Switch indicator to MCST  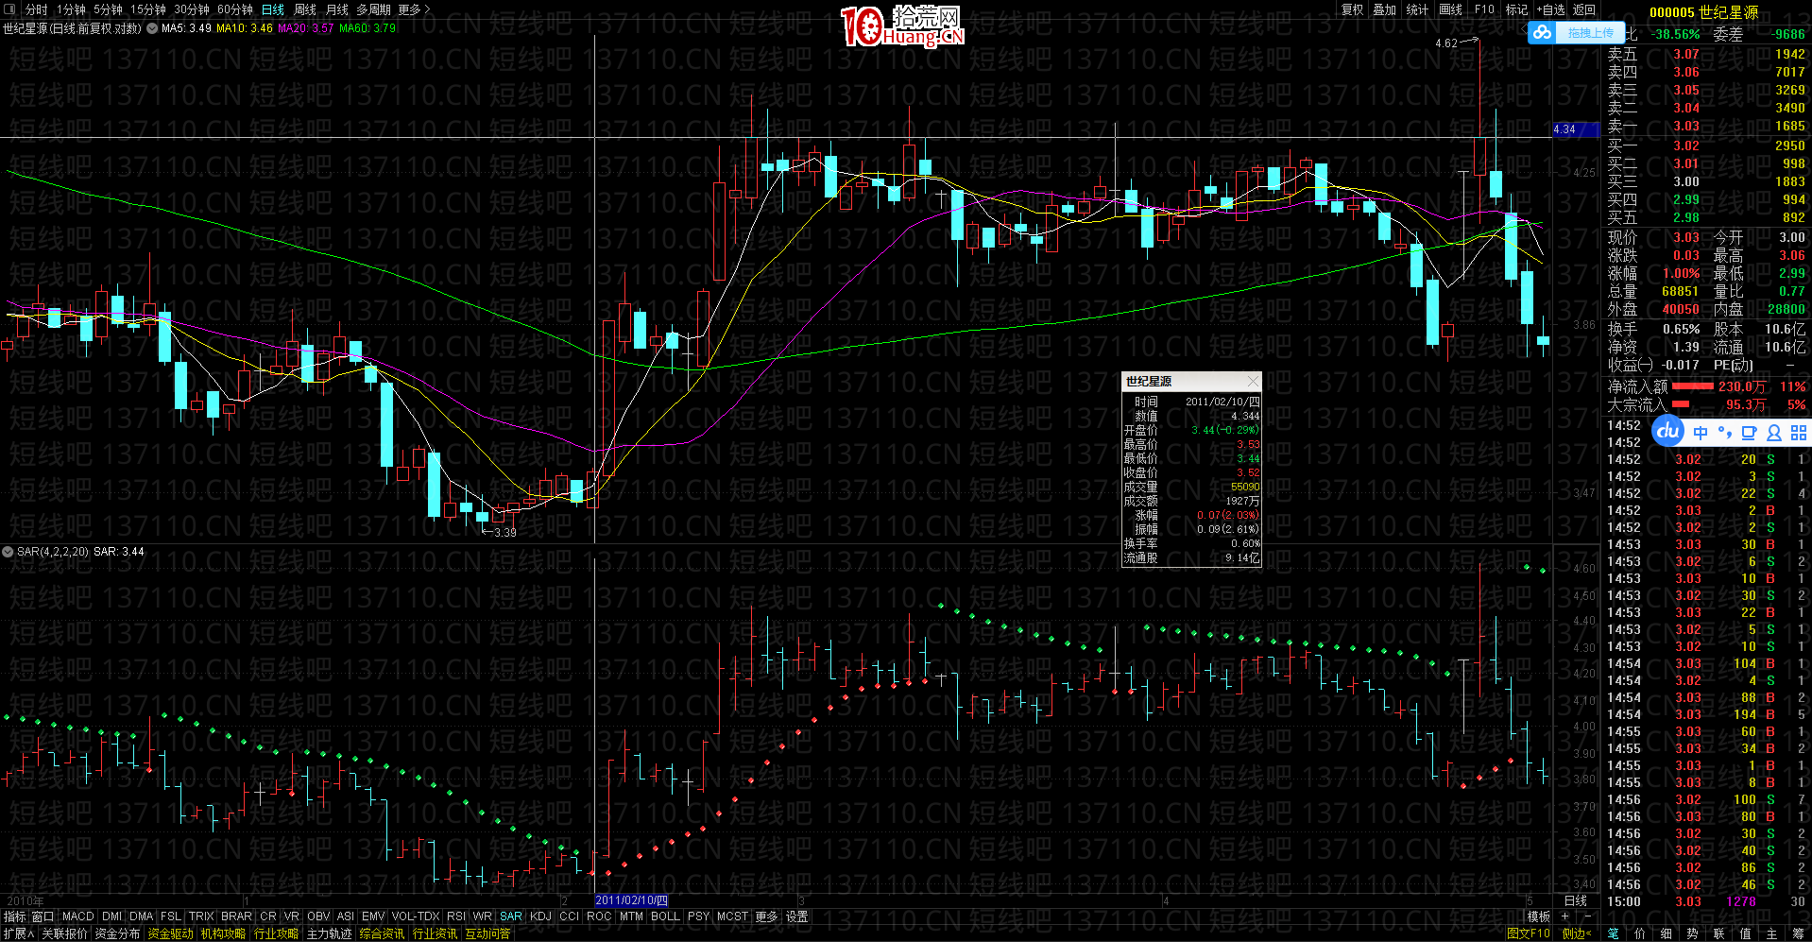(732, 916)
